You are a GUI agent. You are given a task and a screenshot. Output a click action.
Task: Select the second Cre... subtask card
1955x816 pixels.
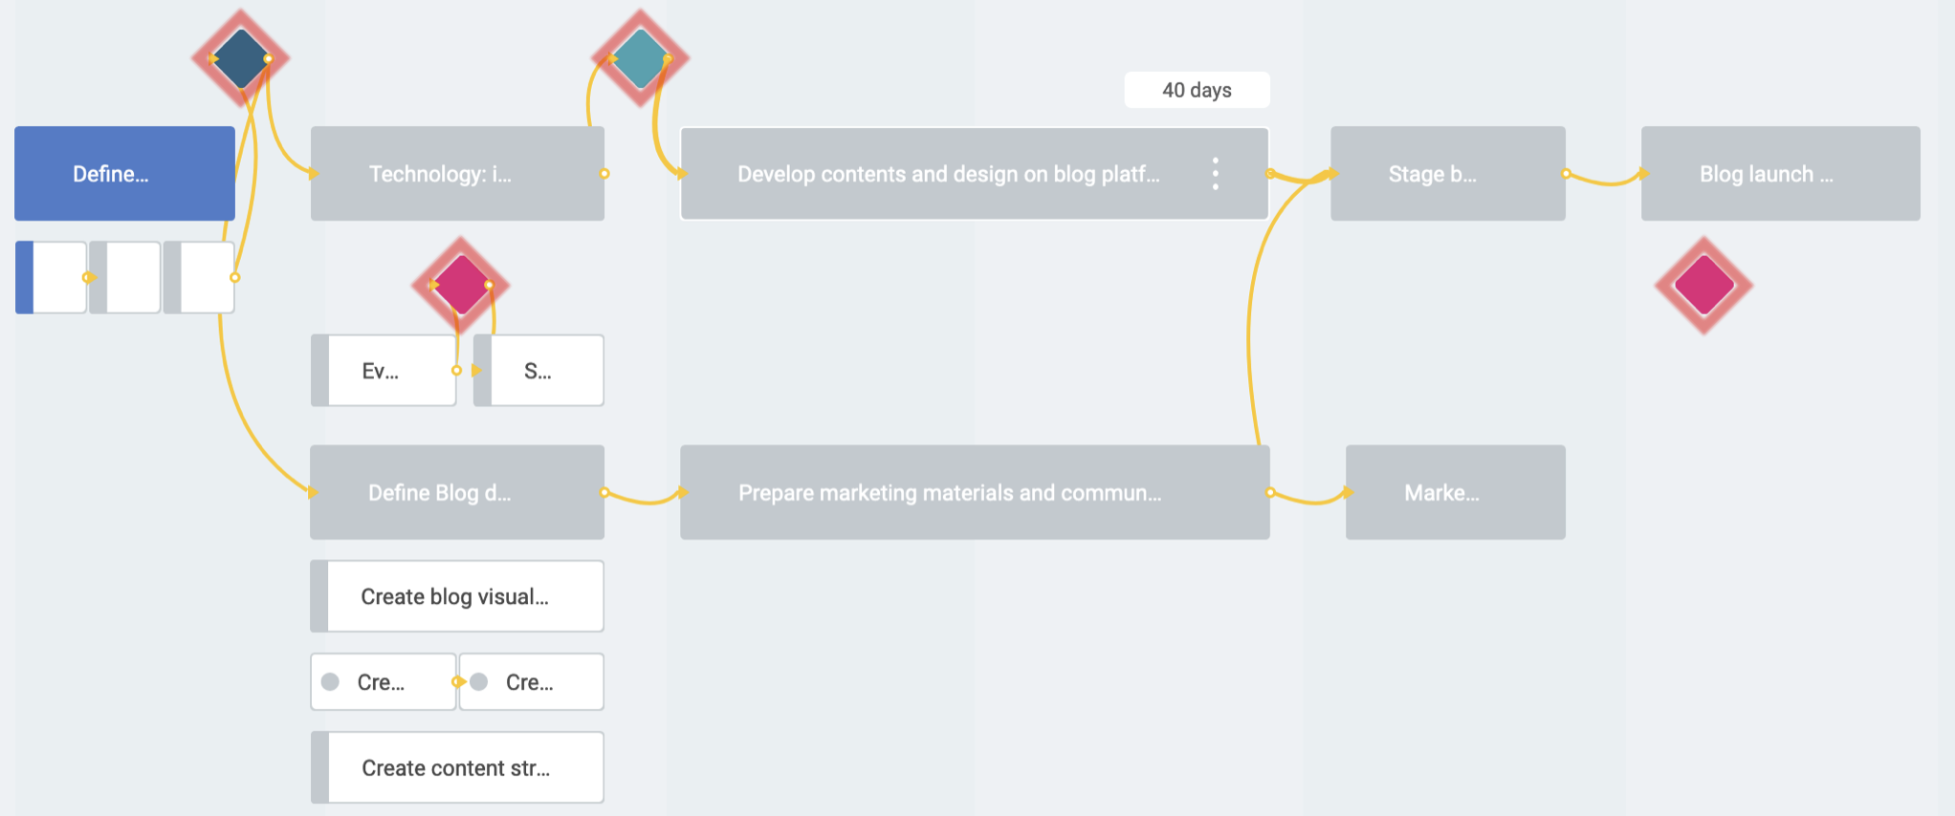[x=532, y=682]
